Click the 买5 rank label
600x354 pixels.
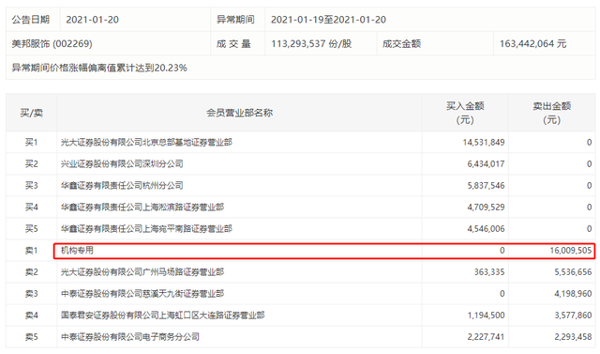pos(31,229)
